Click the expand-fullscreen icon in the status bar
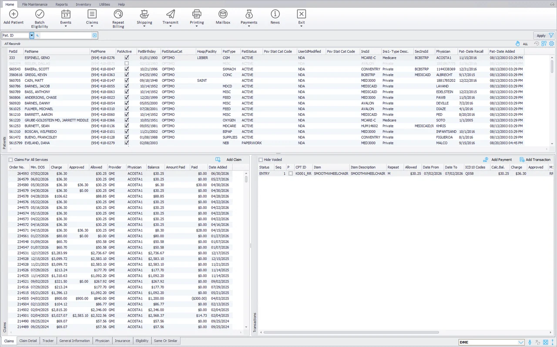Viewport: 557px width, 347px height. pyautogui.click(x=546, y=342)
